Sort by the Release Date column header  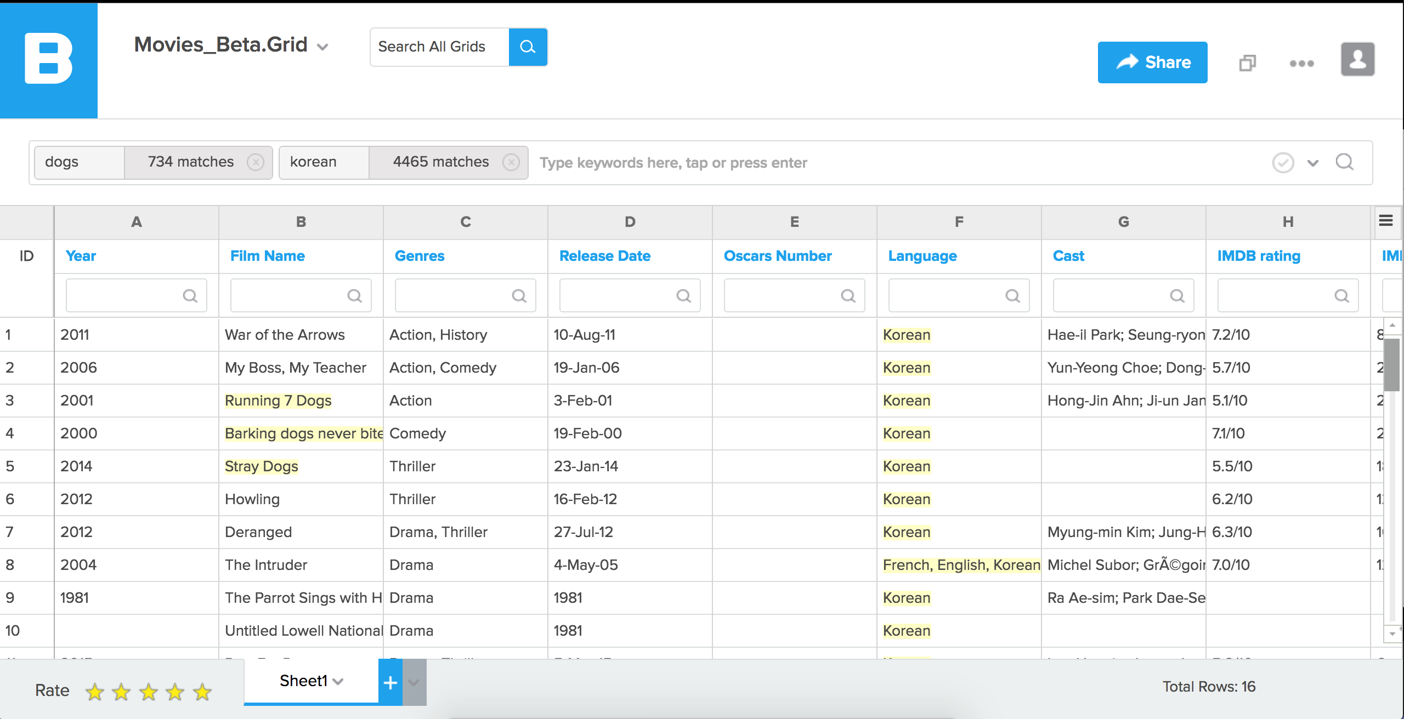coord(604,256)
